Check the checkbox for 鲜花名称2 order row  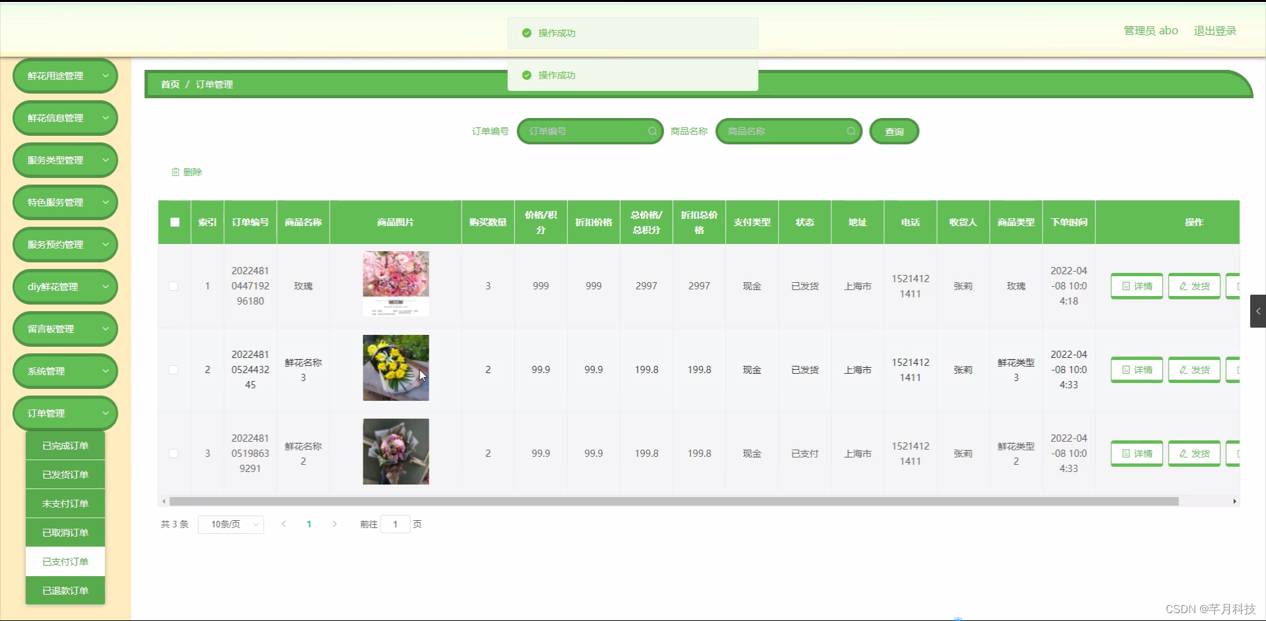(x=174, y=454)
